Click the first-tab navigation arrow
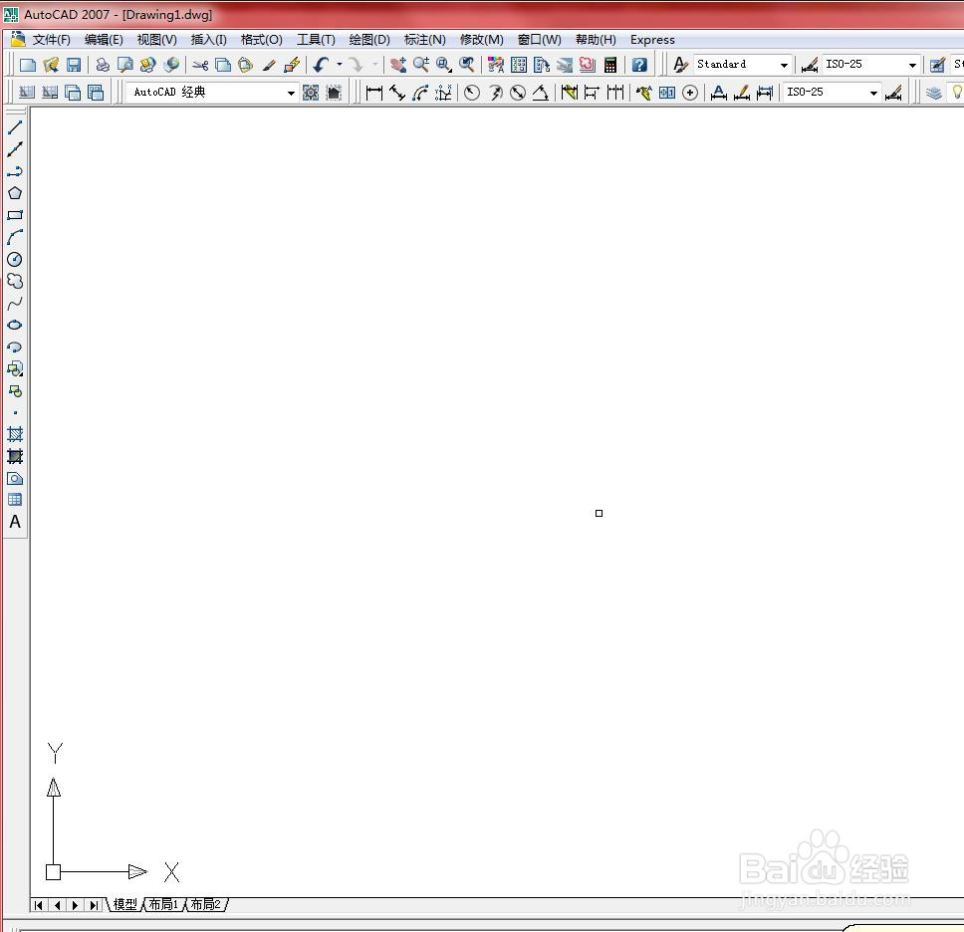The width and height of the screenshot is (964, 932). click(39, 905)
